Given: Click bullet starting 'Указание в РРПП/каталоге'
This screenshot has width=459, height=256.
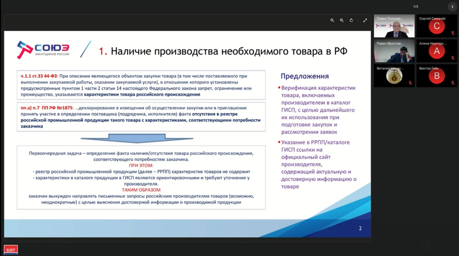Looking at the screenshot, I should coord(318,164).
